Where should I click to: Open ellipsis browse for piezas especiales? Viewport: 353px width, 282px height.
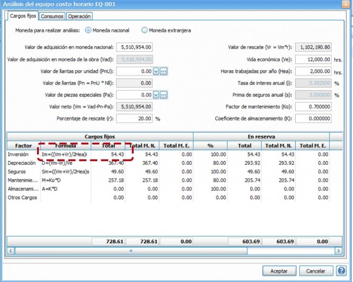[163, 95]
